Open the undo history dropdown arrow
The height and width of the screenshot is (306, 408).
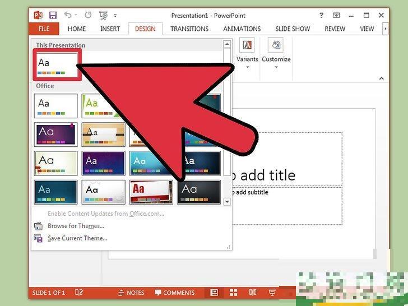click(76, 15)
